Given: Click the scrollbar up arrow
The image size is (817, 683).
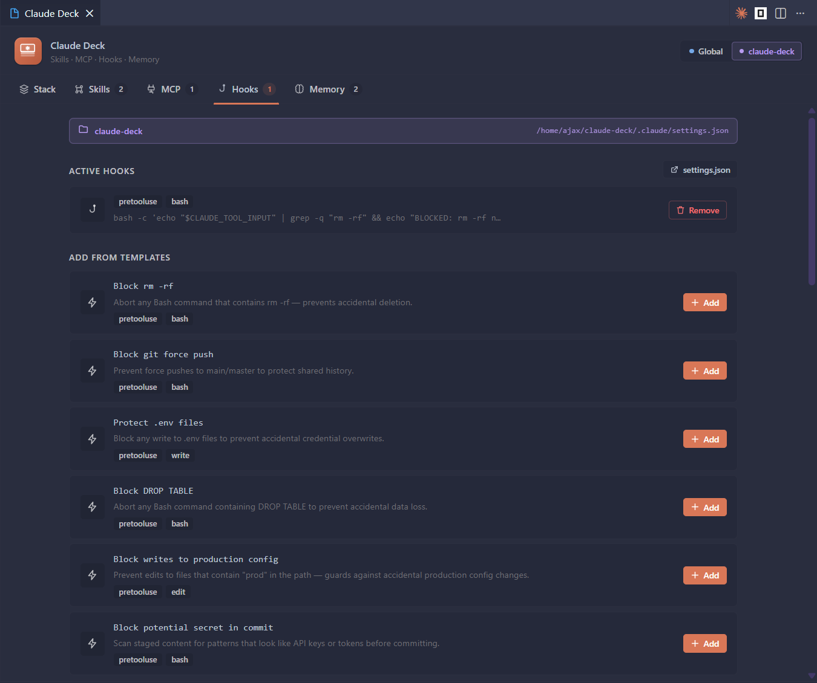Looking at the screenshot, I should click(x=812, y=111).
